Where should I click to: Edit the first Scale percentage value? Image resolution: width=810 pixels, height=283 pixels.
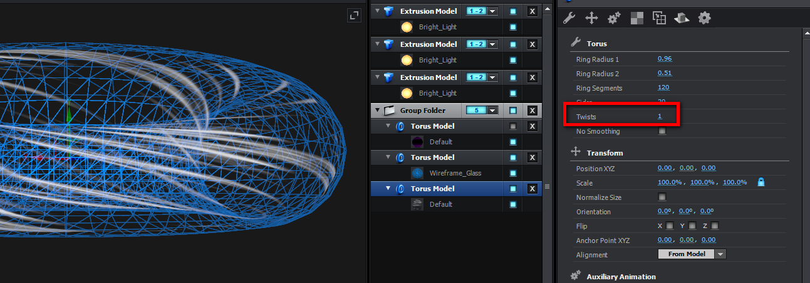[x=671, y=182]
